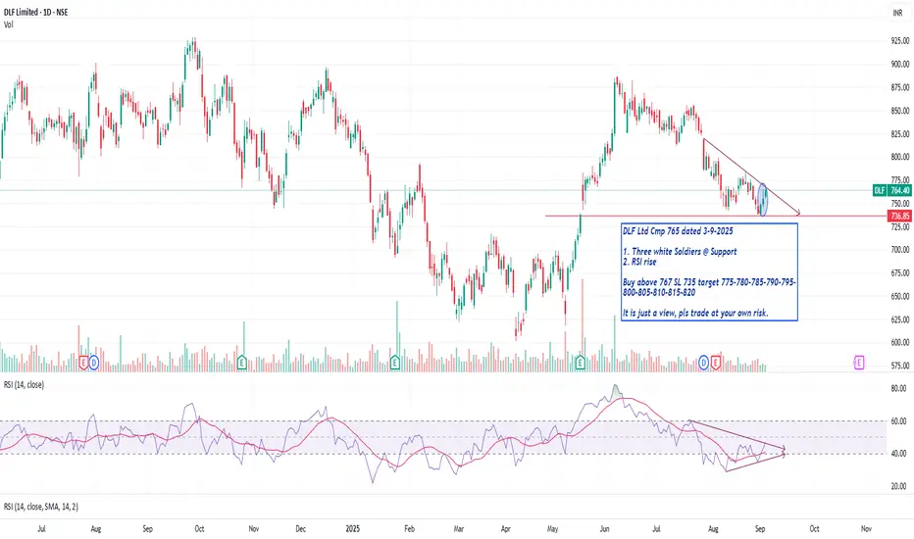Select the Vol indicator label

click(x=8, y=24)
